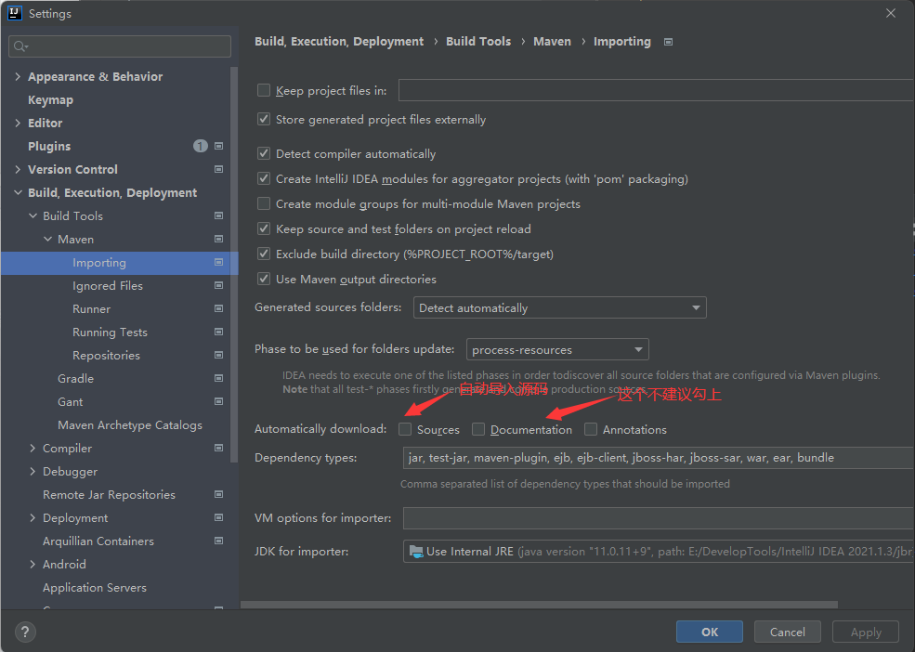Click the project-level icon beside Remote Jar Repositories

(219, 494)
